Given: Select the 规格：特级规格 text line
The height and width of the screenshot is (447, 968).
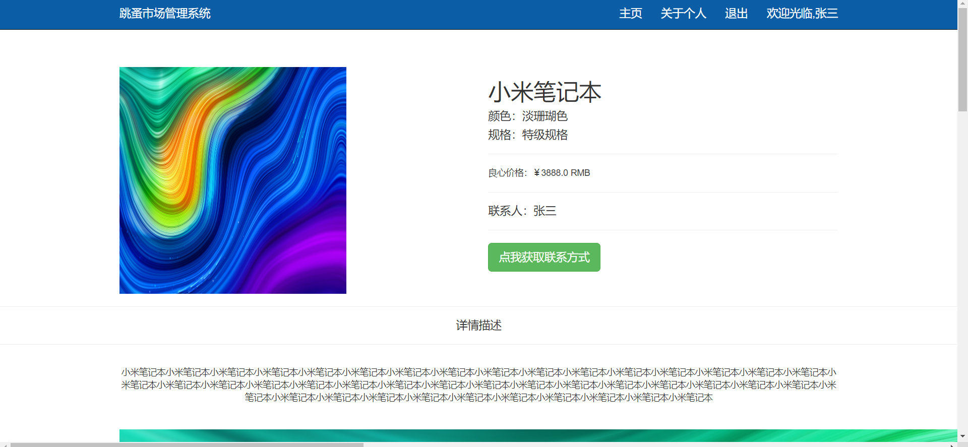Looking at the screenshot, I should (x=528, y=135).
